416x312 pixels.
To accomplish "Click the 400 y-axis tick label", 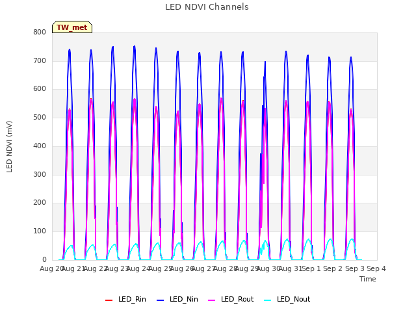I will tap(40, 146).
